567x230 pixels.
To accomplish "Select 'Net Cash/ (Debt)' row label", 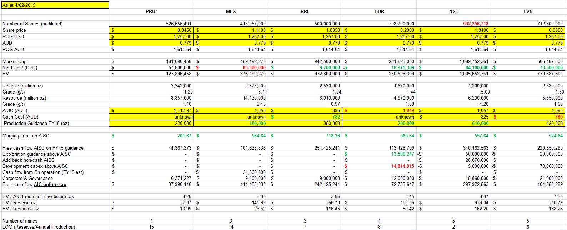I will (x=20, y=68).
